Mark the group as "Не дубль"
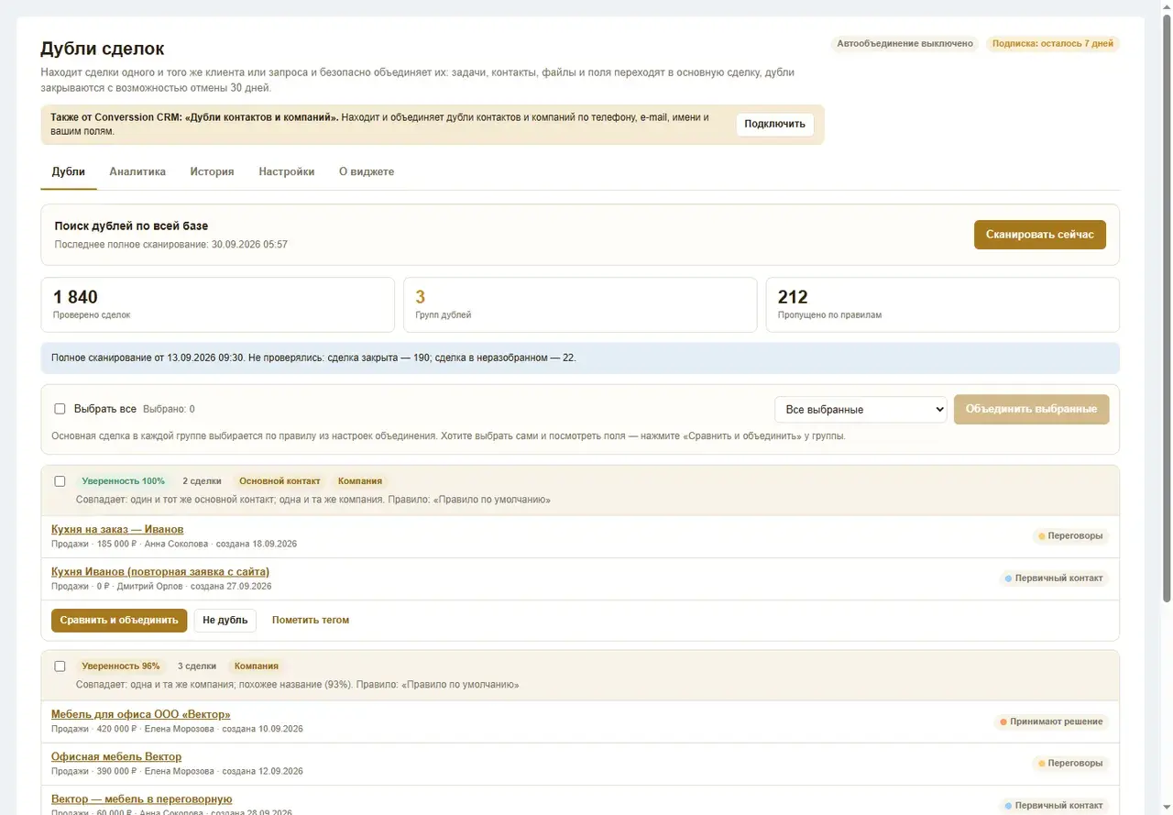The height and width of the screenshot is (815, 1173). coord(225,620)
